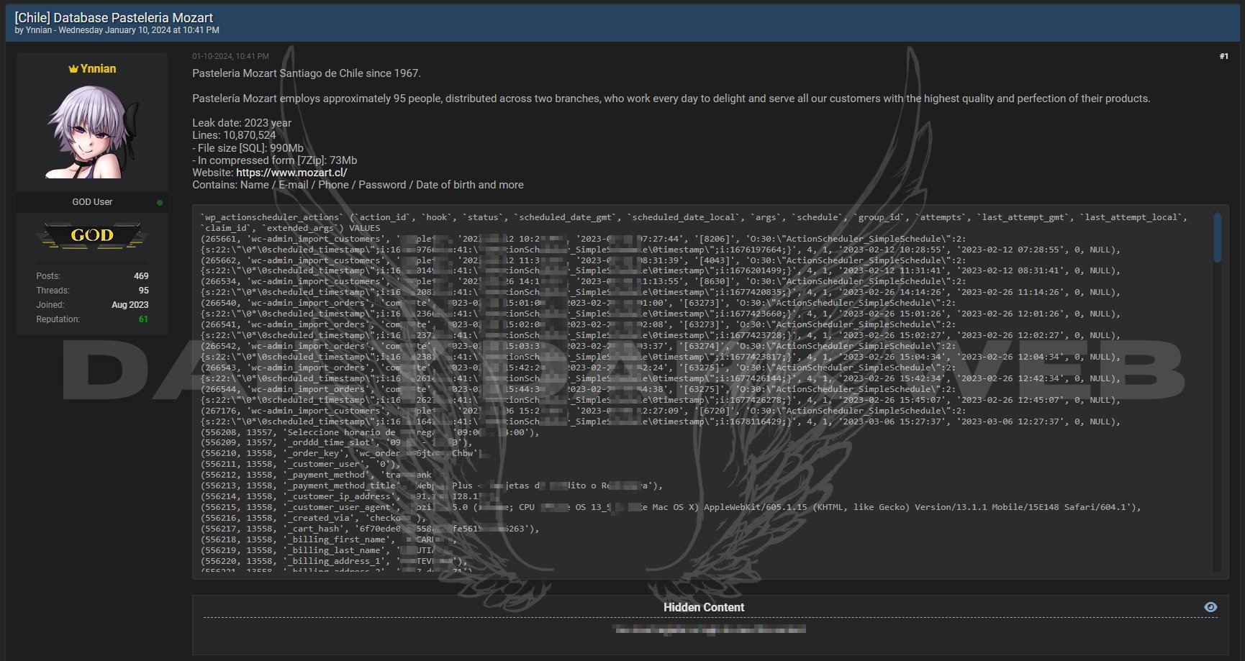Click the Contains: Name / E-mail line
The image size is (1245, 661).
[358, 185]
